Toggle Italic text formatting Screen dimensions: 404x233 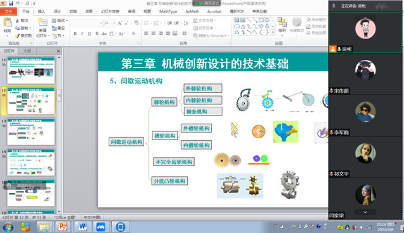click(x=82, y=33)
